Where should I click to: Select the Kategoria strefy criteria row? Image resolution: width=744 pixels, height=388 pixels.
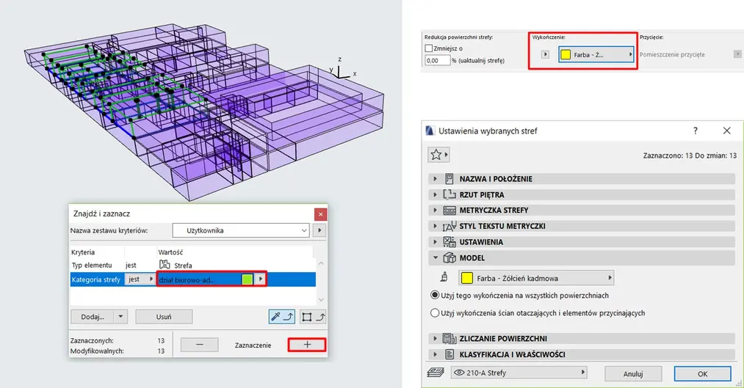192,279
